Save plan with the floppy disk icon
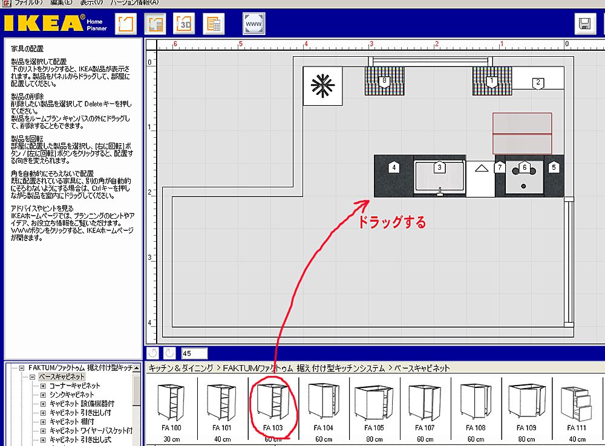605x446 pixels. [585, 25]
